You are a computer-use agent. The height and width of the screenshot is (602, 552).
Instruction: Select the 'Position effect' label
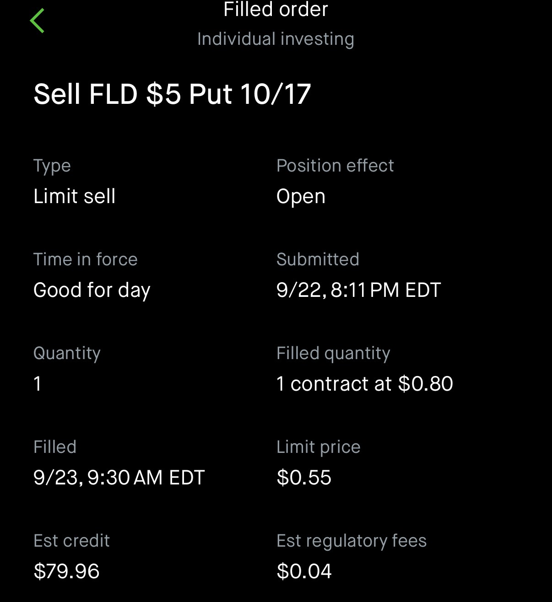pos(335,166)
